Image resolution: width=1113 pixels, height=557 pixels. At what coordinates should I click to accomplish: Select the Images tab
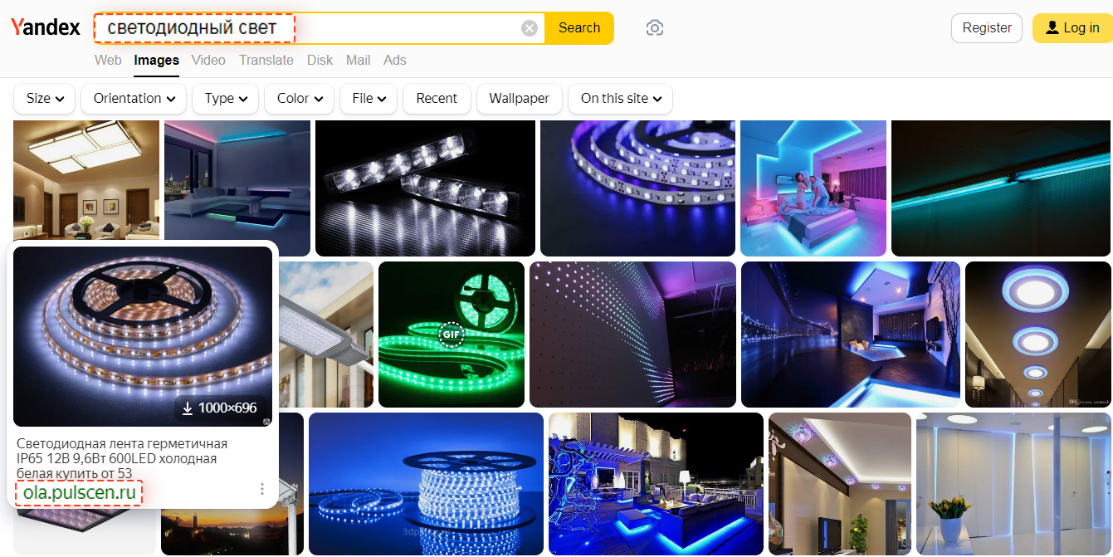[x=157, y=60]
